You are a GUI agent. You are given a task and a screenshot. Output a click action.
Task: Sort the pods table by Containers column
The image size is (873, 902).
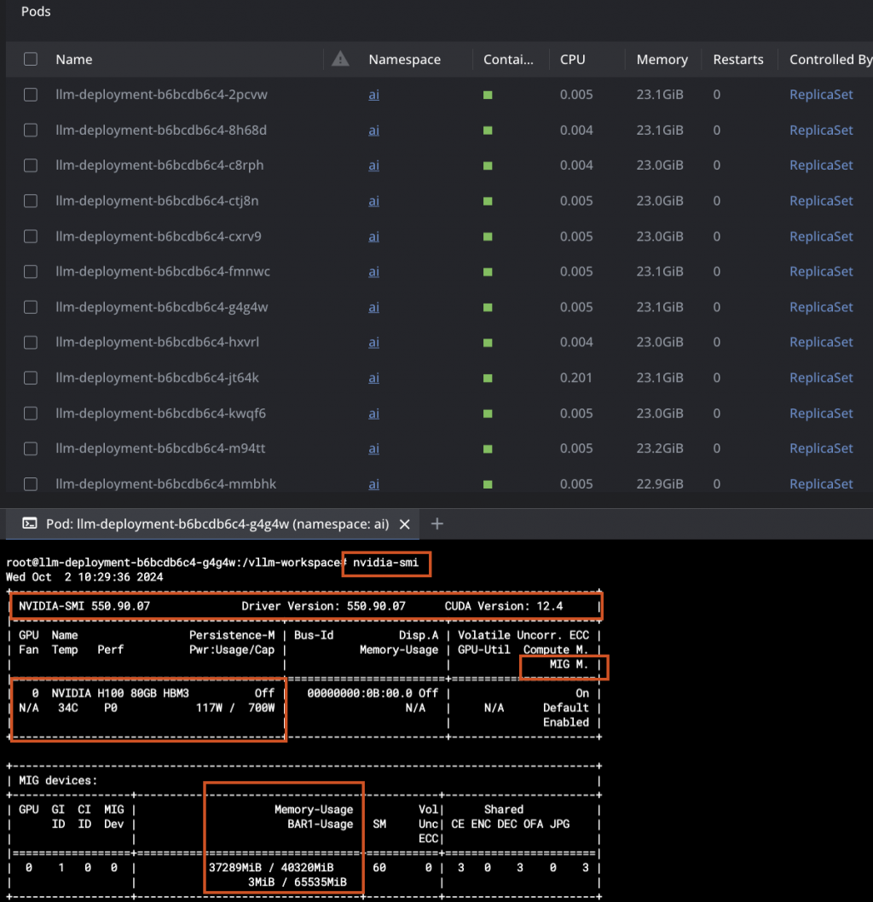(x=508, y=59)
